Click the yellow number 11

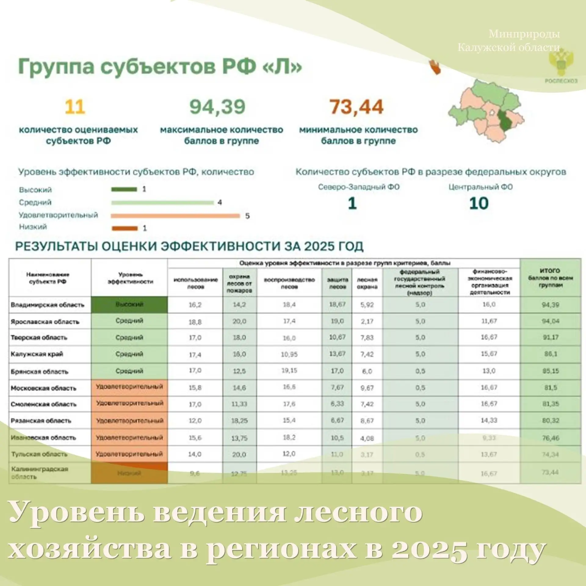point(75,107)
